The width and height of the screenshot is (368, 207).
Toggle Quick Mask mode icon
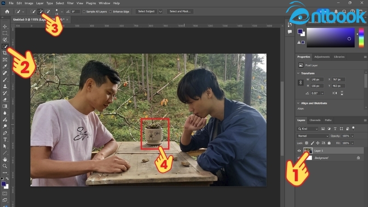click(5, 193)
